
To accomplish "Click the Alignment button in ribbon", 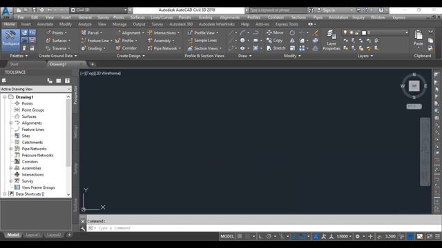I will [130, 32].
